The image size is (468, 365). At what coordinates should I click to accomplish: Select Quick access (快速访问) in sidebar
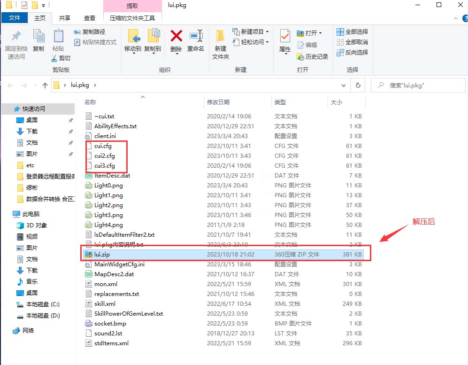click(38, 109)
